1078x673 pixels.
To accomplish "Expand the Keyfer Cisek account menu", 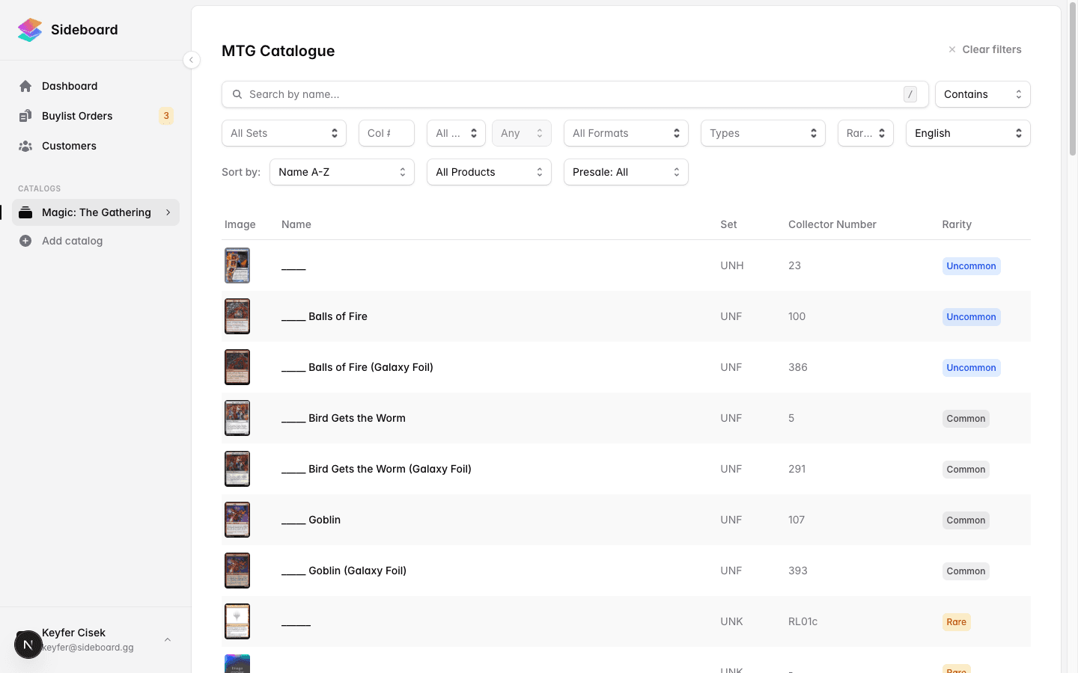I will coord(168,640).
